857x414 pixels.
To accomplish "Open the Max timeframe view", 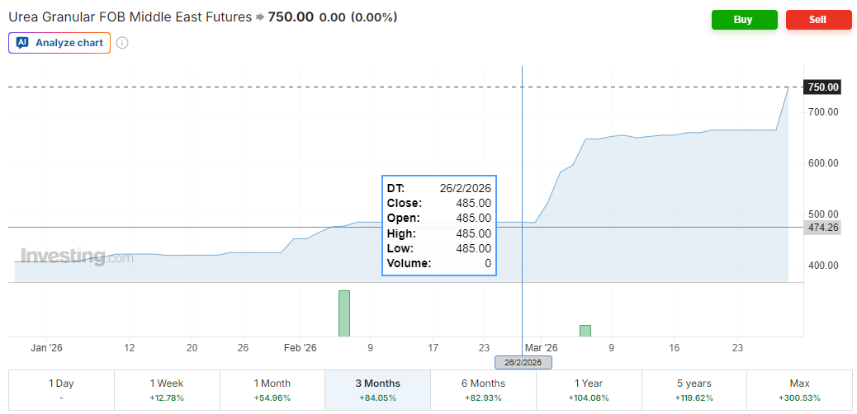I will pos(799,390).
